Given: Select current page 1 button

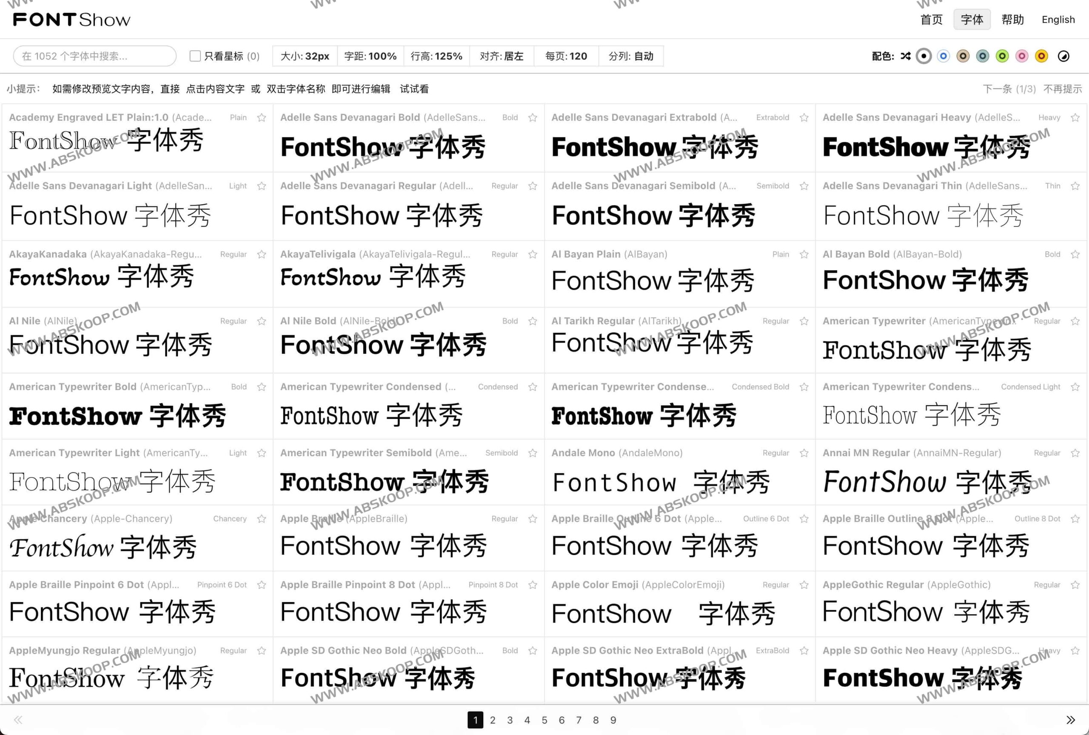Looking at the screenshot, I should coord(476,720).
